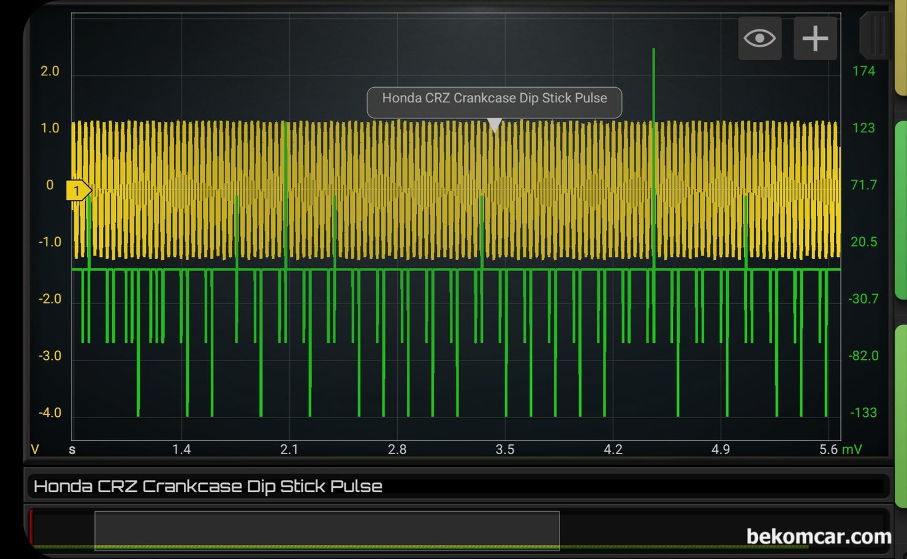This screenshot has width=907, height=559.
Task: Click the annotation pointer triangle below tooltip
Action: (x=494, y=125)
